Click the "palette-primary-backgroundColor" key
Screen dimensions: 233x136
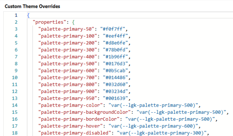(x=84, y=112)
